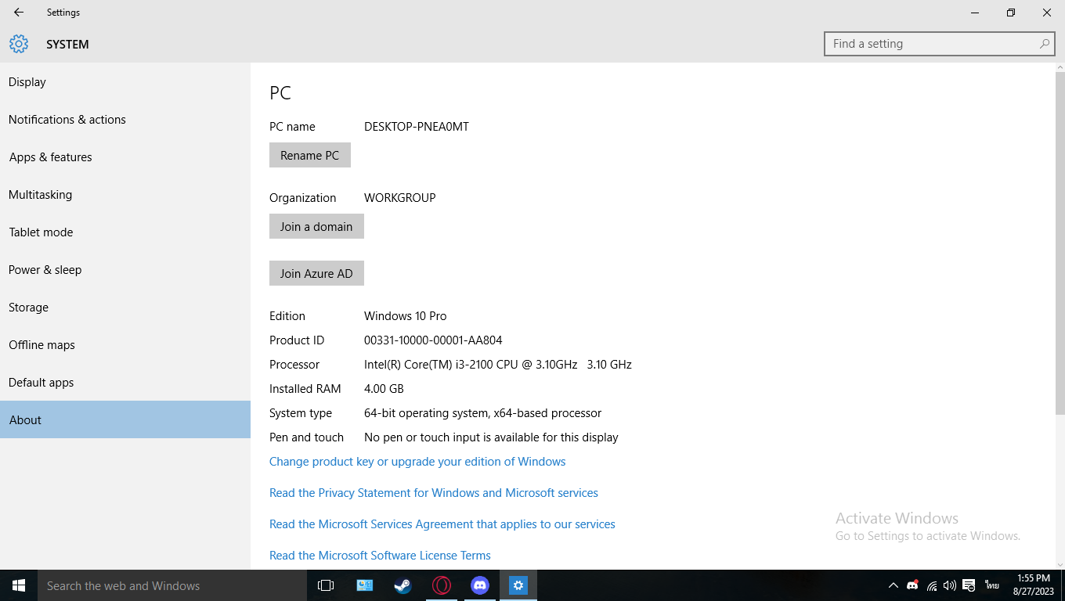The height and width of the screenshot is (601, 1065).
Task: Select Notifications & actions in sidebar
Action: 125,120
